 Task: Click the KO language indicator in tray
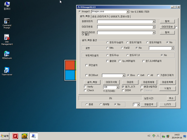click(x=149, y=136)
